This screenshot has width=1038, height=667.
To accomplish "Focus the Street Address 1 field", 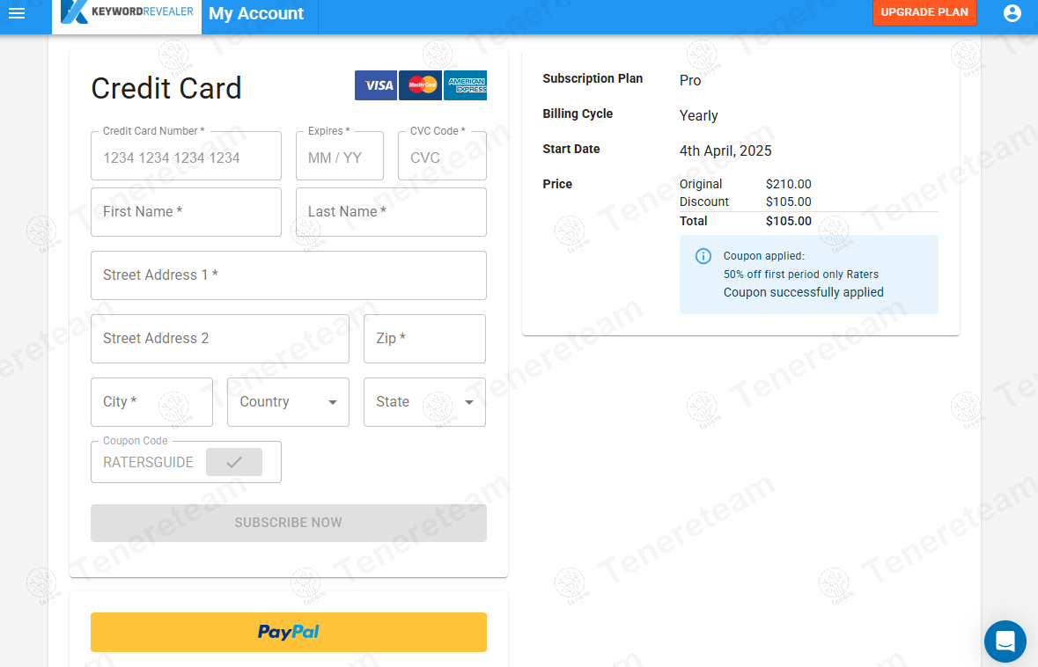I will [x=289, y=275].
